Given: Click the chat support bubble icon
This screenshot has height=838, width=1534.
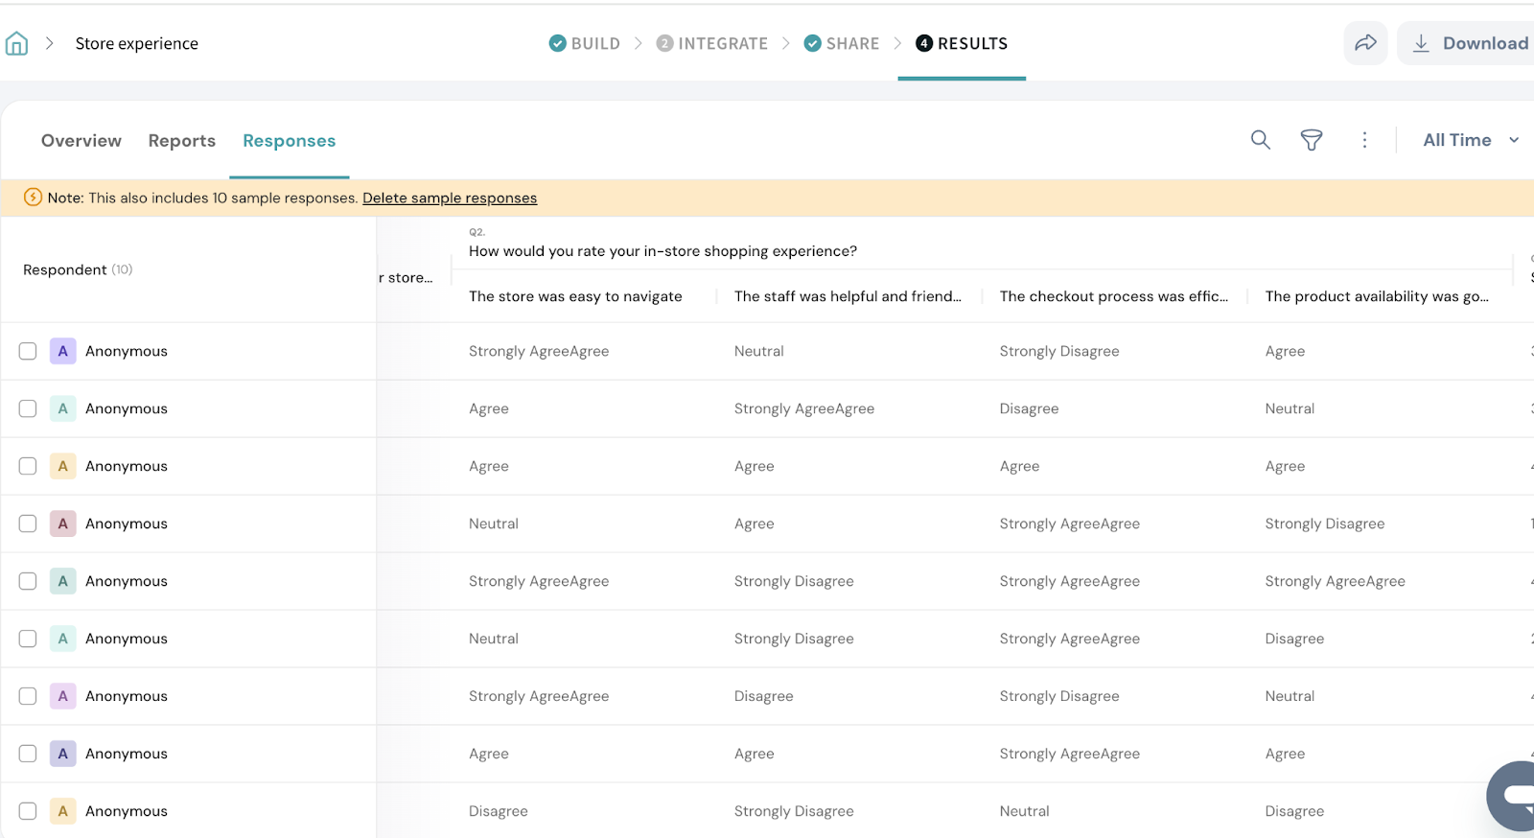Looking at the screenshot, I should pos(1517,795).
